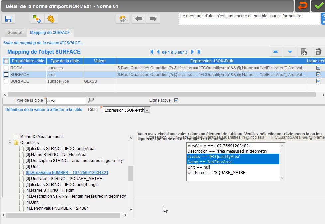Click the blue down-triangle dropdown in grid header
325x224 pixels.
click(290, 52)
